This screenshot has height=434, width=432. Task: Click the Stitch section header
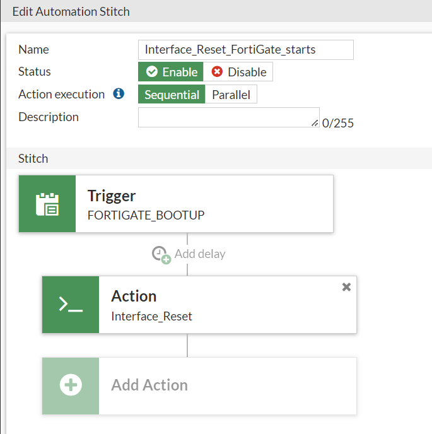[33, 158]
